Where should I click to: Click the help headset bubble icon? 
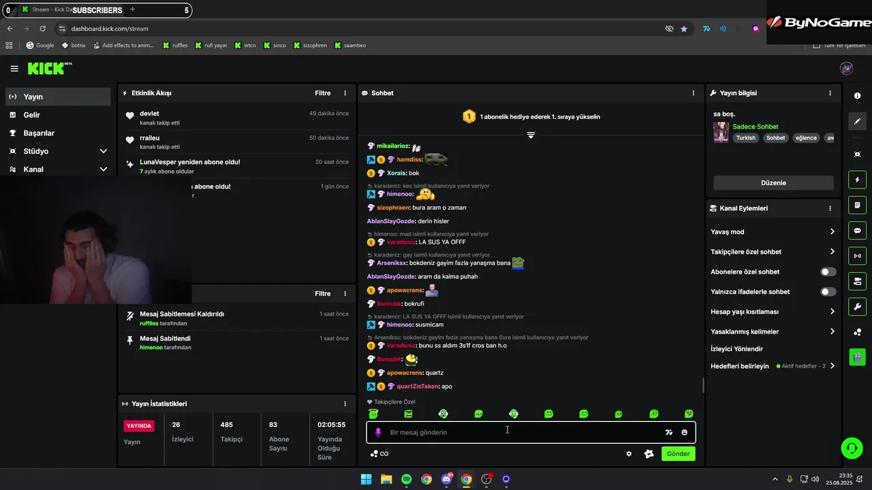click(x=852, y=448)
